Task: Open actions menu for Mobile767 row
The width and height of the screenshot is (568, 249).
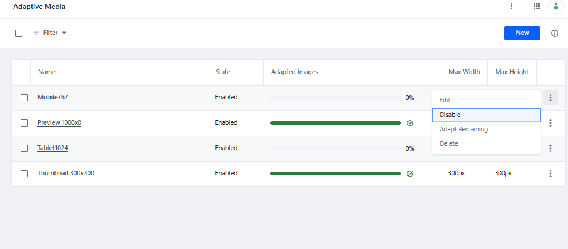Action: click(550, 98)
